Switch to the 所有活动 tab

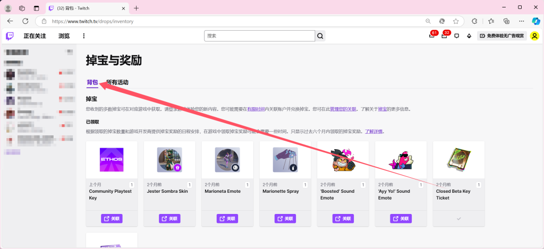point(117,82)
